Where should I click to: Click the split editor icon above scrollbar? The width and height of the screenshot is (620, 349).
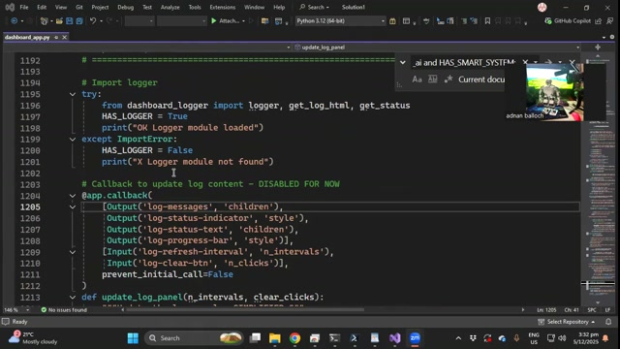(x=598, y=48)
